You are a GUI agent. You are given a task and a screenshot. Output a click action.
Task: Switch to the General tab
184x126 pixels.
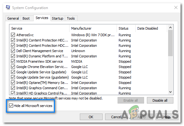click(13, 18)
